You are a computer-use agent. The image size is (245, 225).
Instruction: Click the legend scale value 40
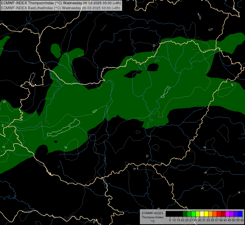(225, 220)
